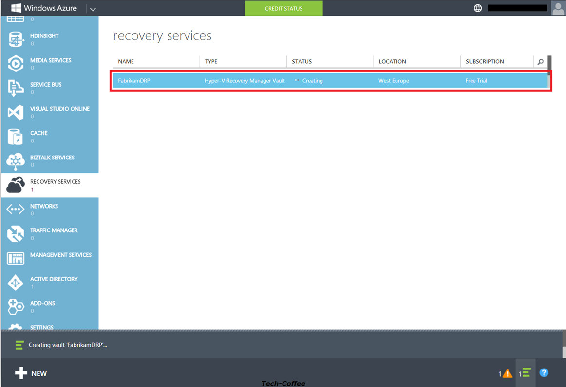
Task: Click the Management Services icon
Action: click(x=16, y=258)
